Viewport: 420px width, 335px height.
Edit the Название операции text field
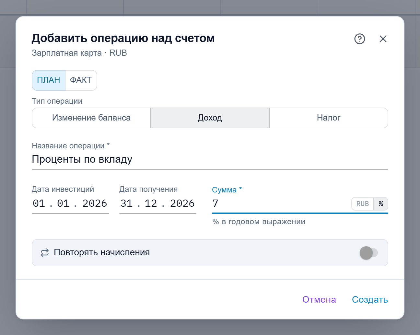(210, 159)
